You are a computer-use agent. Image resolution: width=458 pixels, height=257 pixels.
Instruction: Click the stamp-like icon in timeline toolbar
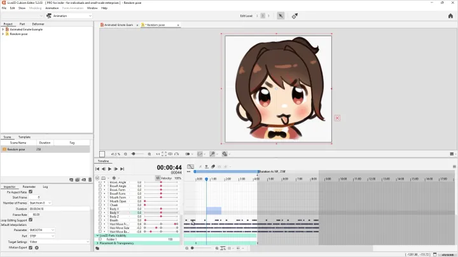click(x=207, y=167)
